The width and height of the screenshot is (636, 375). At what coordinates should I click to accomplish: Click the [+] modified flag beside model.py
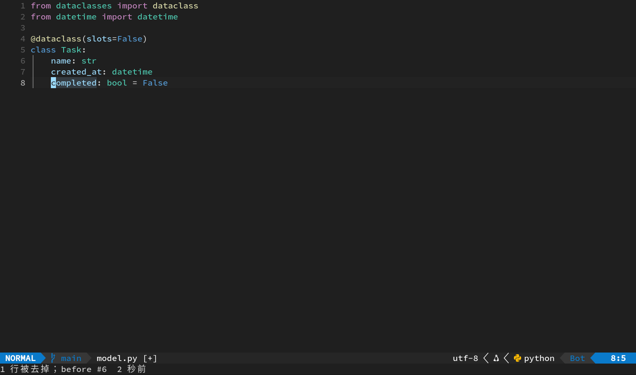(x=150, y=358)
